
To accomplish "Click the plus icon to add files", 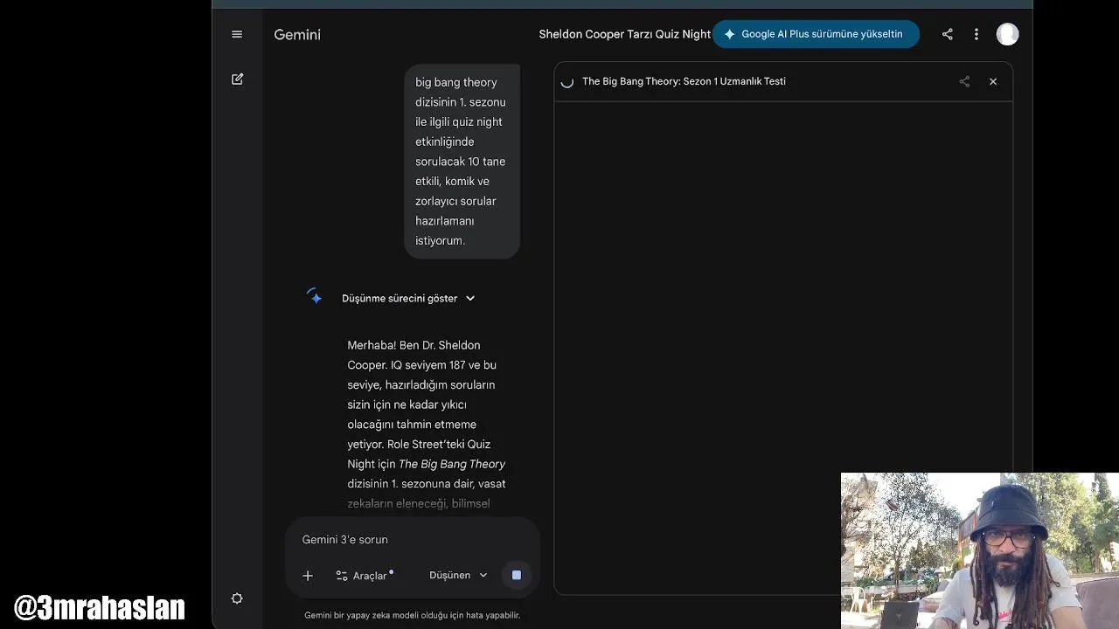I will (308, 576).
